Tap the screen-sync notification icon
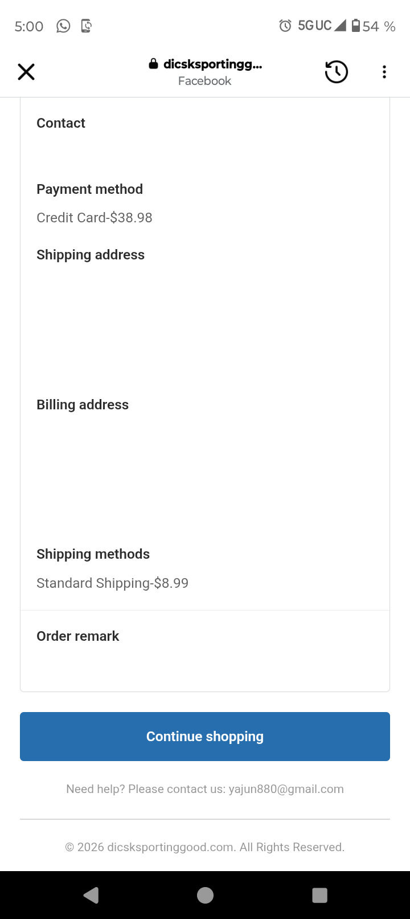Viewport: 410px width, 919px height. pos(86,26)
